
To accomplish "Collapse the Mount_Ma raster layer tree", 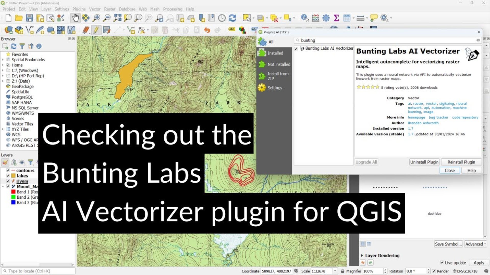I will [3, 186].
